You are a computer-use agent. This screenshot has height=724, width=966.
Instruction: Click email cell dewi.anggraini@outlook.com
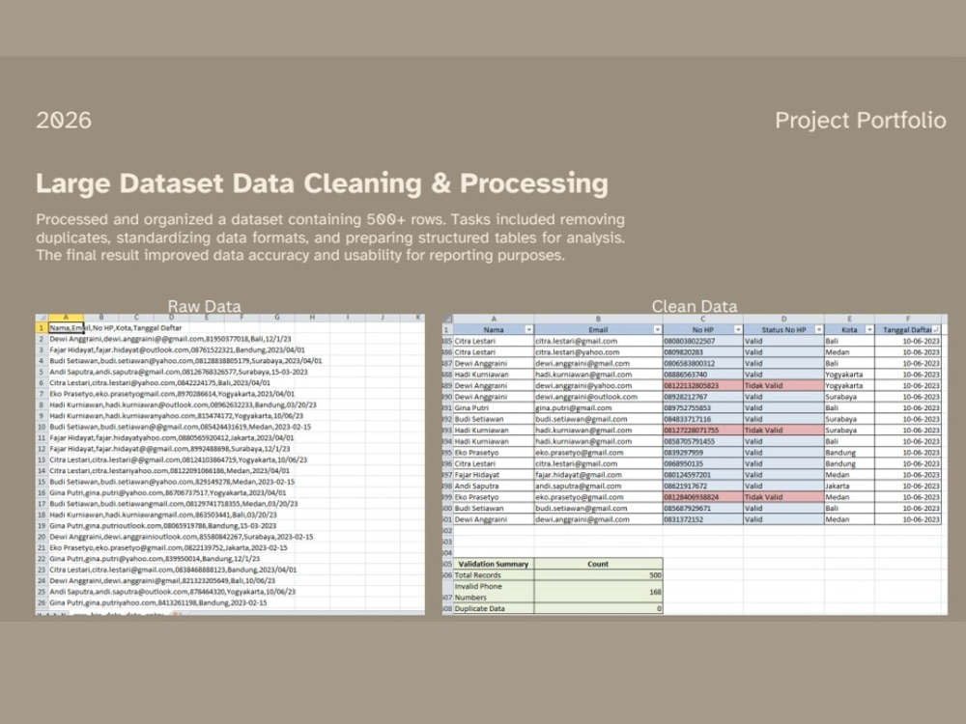pos(598,397)
